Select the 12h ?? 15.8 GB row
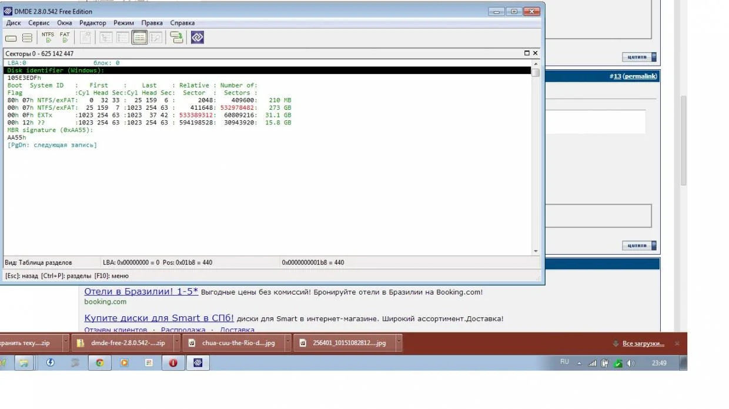 tap(149, 123)
